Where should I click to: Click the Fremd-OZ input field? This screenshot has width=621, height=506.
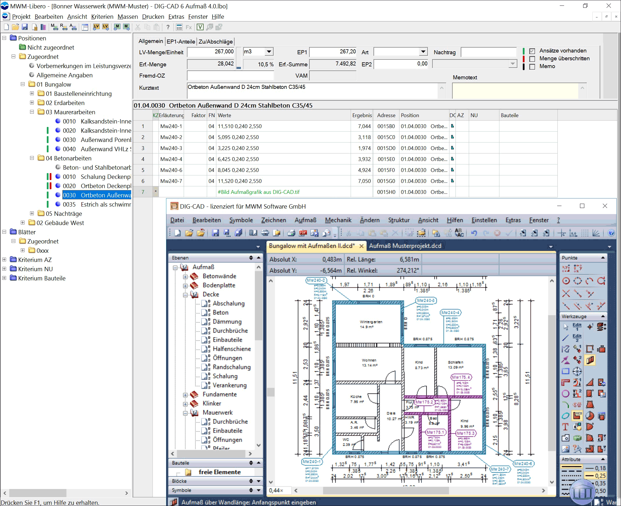pos(230,76)
